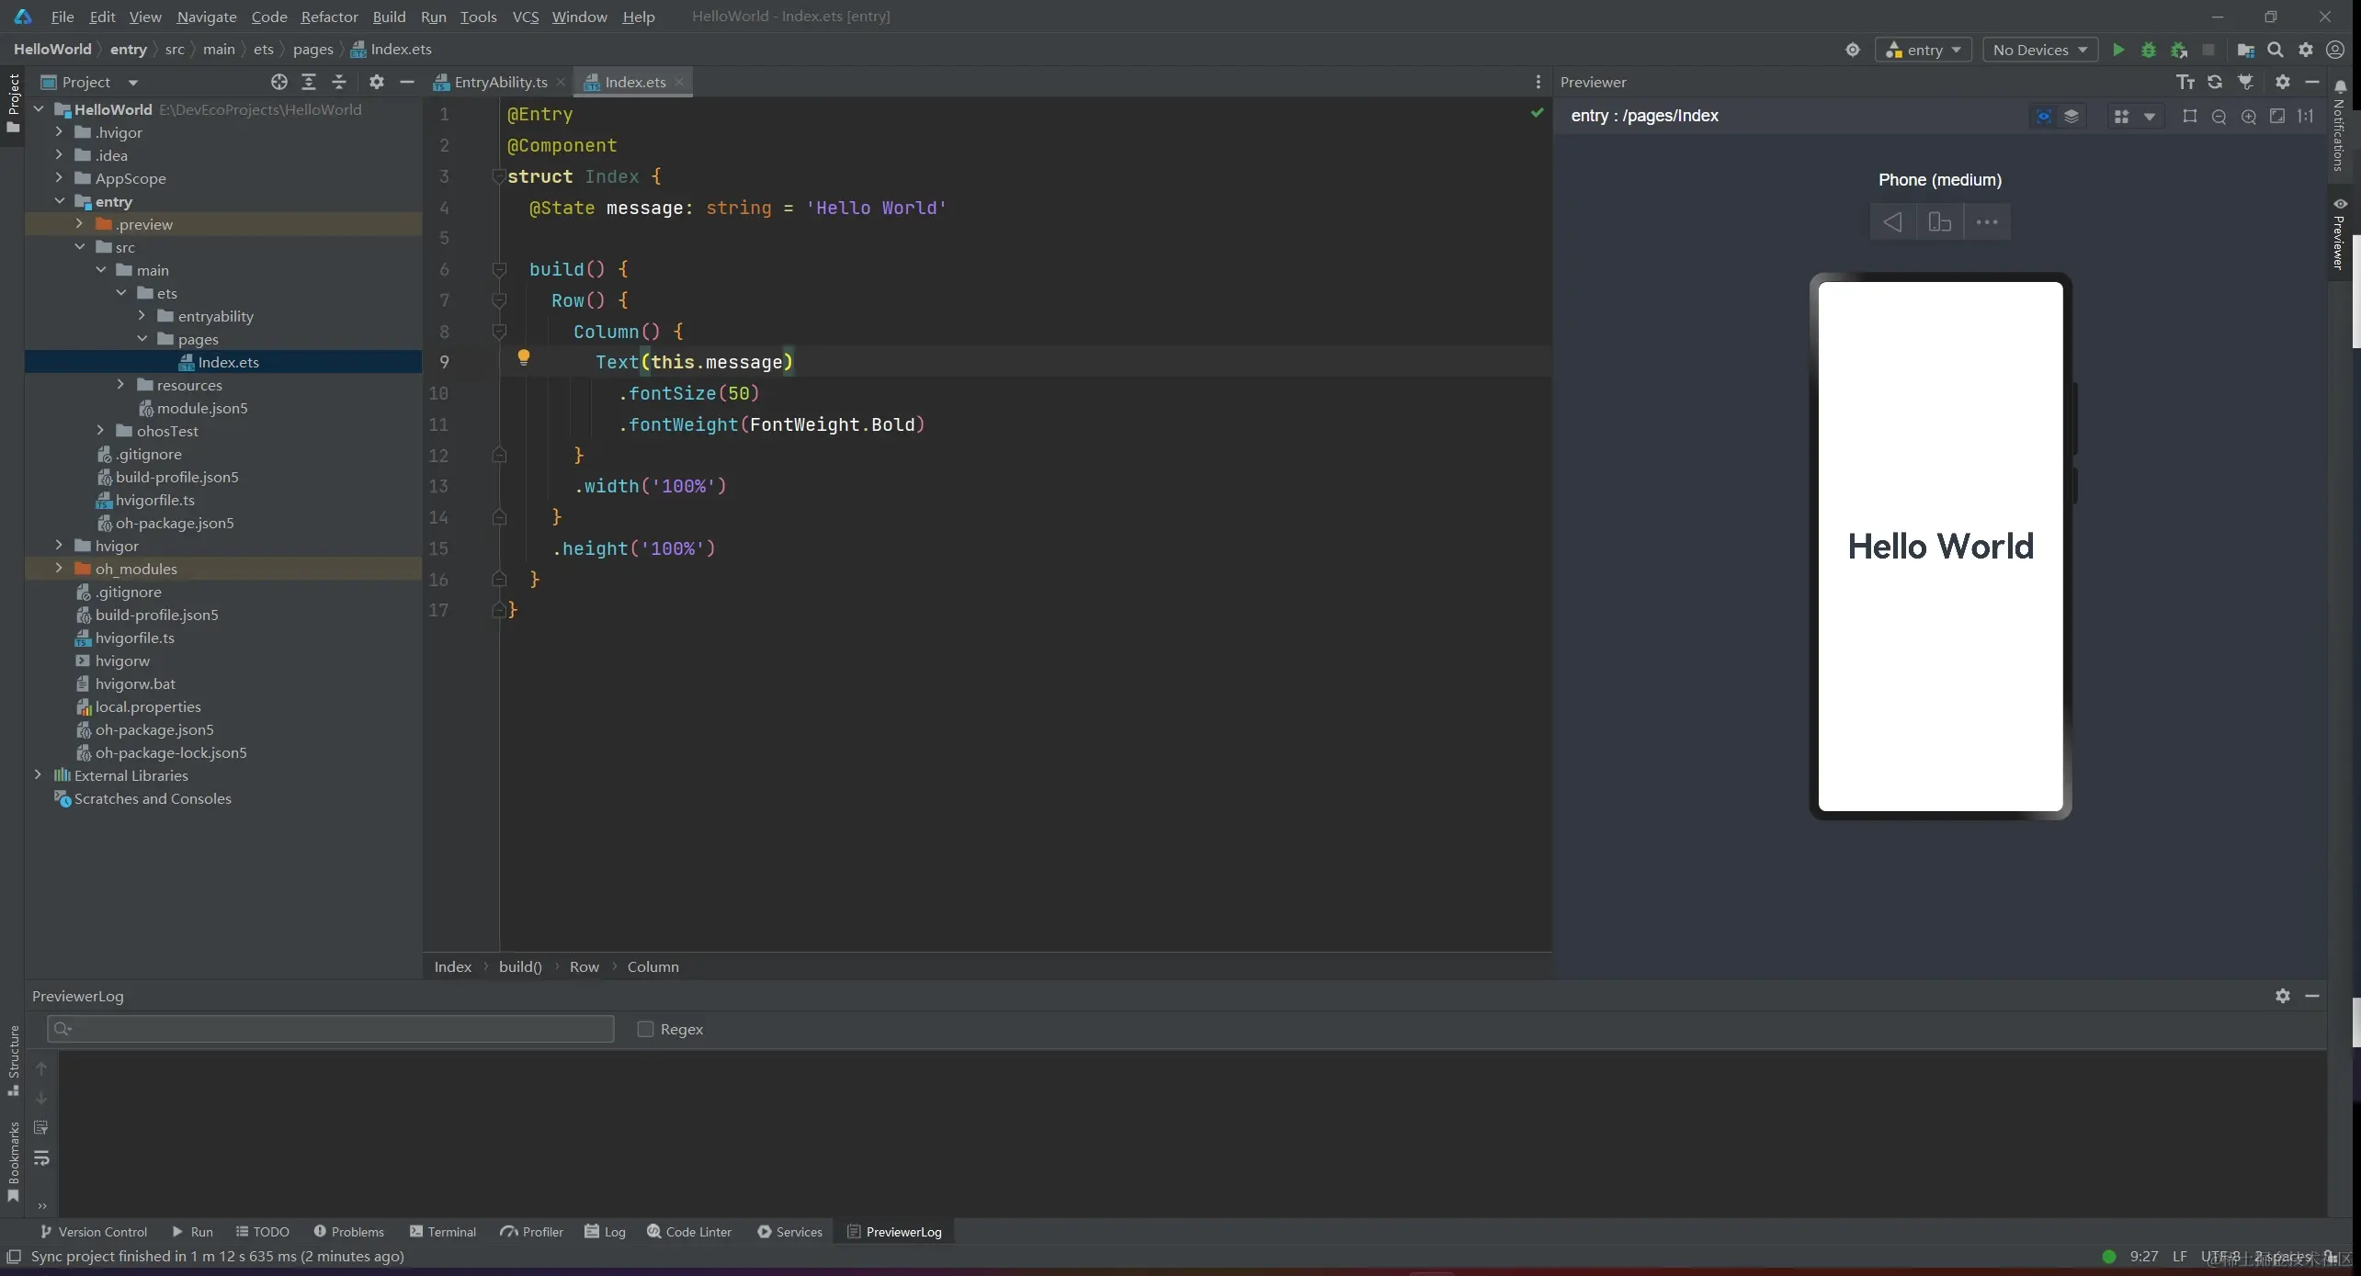Switch to the EntryAbility.ts tab
Image resolution: width=2361 pixels, height=1276 pixels.
(x=500, y=83)
